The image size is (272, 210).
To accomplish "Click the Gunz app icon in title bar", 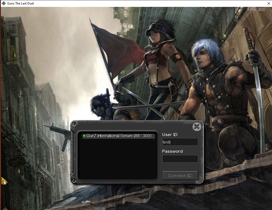I will tap(3, 3).
